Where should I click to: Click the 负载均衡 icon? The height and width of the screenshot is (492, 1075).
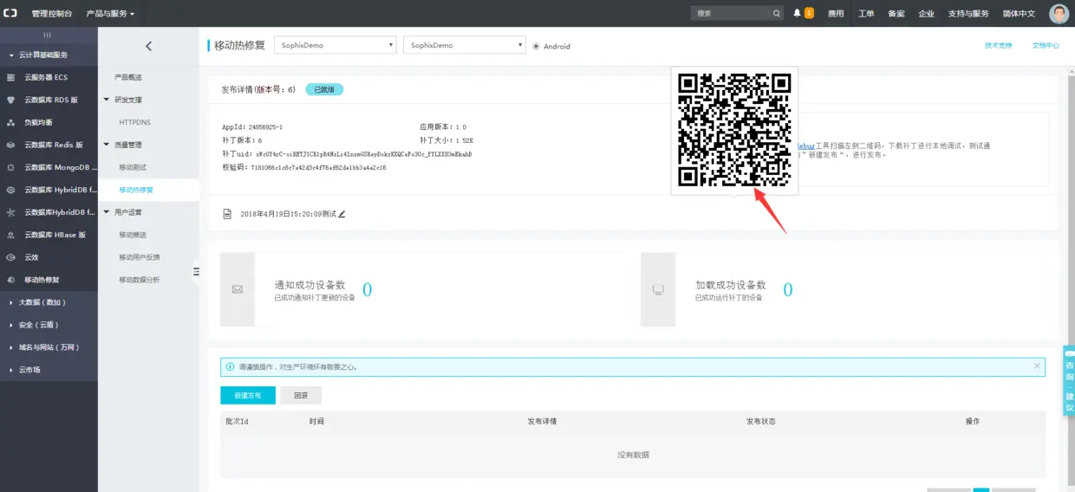(10, 122)
